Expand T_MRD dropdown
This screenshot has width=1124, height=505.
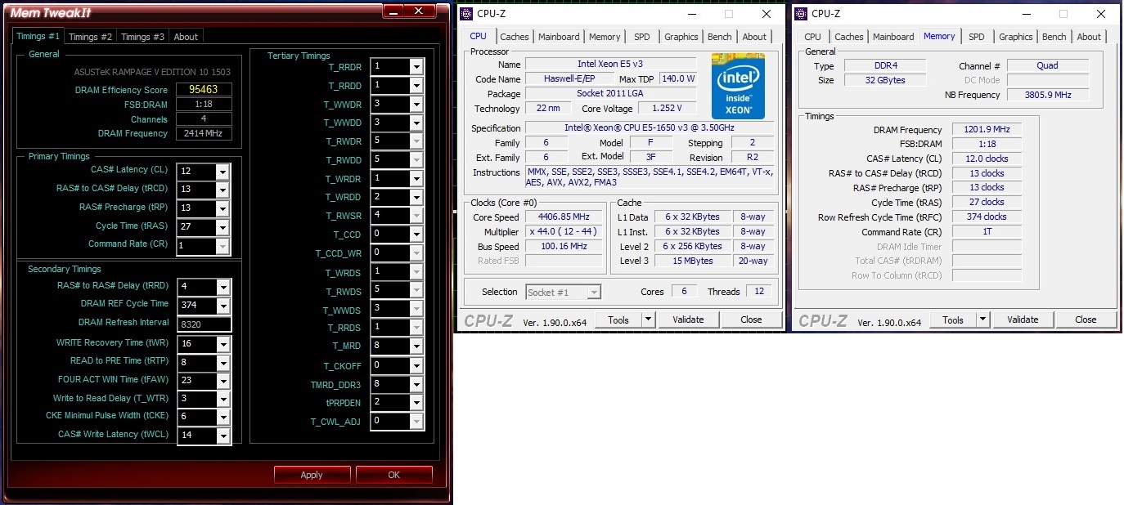416,346
